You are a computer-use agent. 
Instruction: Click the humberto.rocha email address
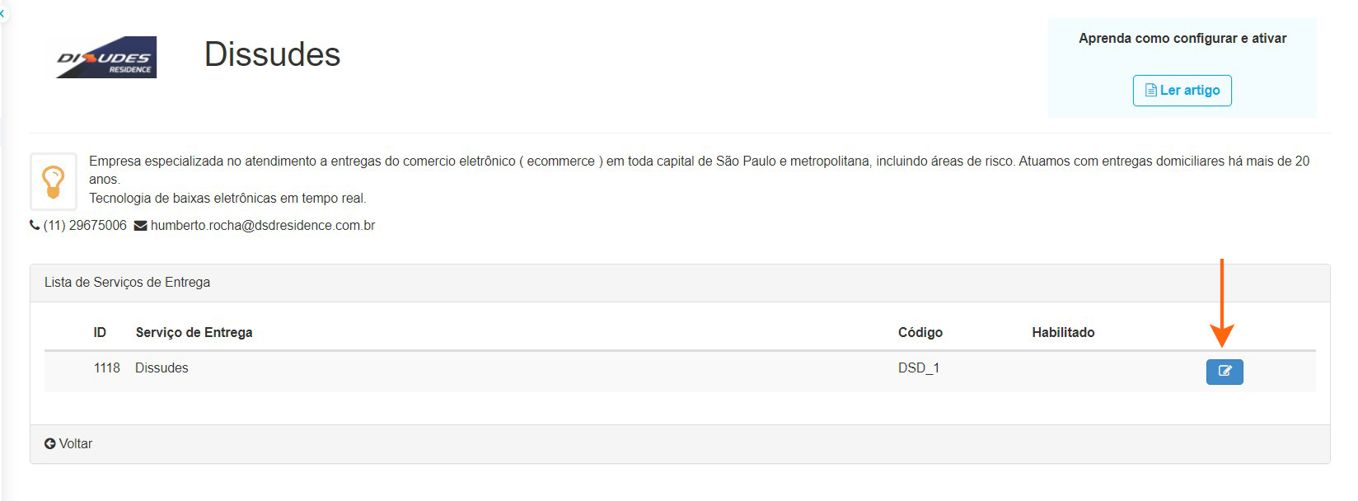pyautogui.click(x=262, y=226)
